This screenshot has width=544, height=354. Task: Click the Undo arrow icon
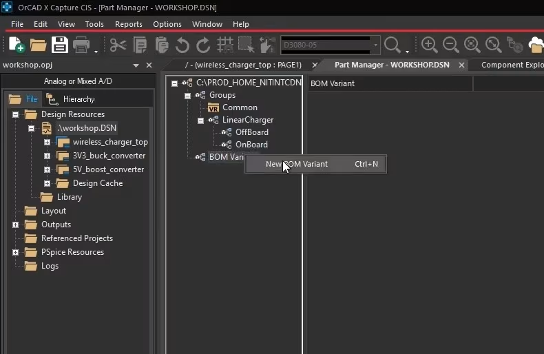(x=182, y=45)
